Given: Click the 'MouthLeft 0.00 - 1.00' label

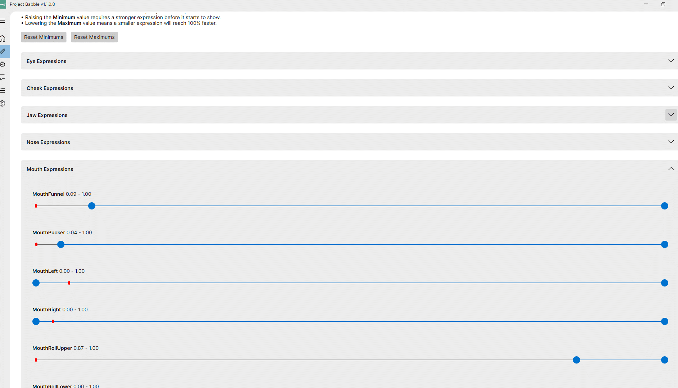Looking at the screenshot, I should pyautogui.click(x=59, y=271).
